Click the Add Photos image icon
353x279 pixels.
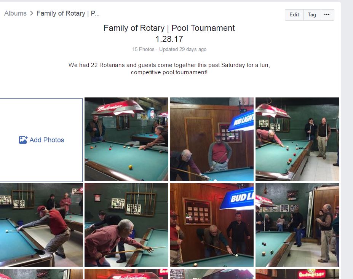(x=23, y=140)
